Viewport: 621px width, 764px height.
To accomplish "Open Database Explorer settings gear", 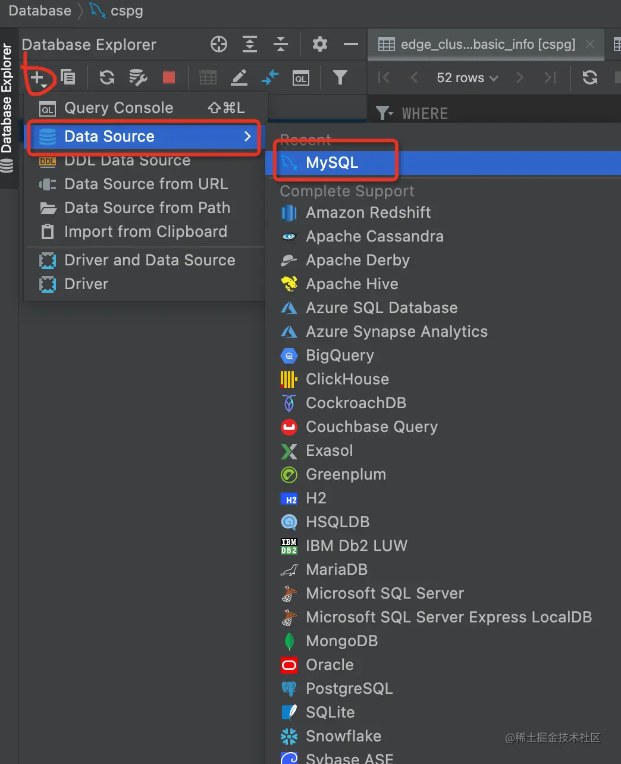I will [x=320, y=44].
